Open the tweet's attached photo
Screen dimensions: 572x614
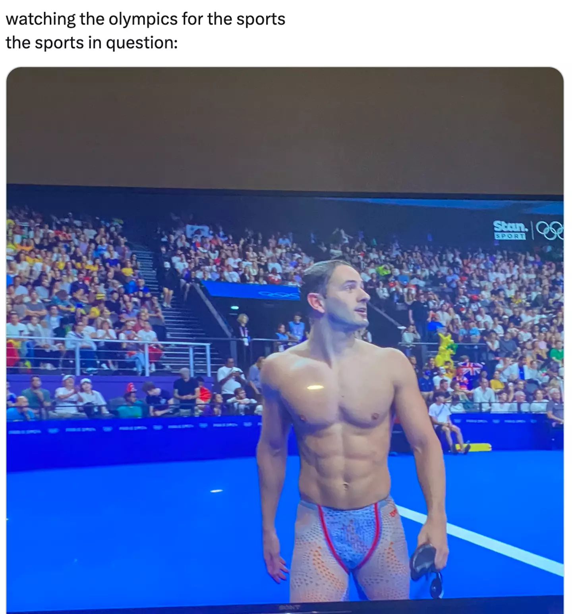click(285, 340)
